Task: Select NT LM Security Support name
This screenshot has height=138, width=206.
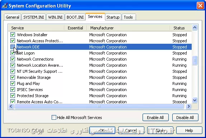Action: click(x=39, y=71)
